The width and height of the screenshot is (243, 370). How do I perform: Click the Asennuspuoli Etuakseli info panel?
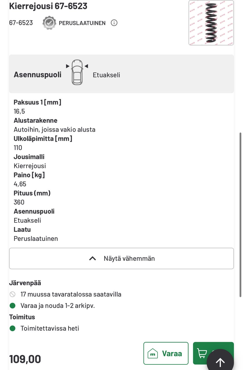(121, 74)
